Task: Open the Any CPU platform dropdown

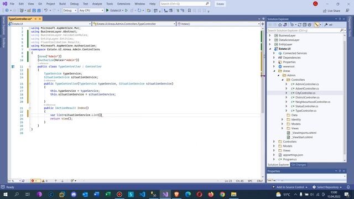Action: [x=91, y=11]
